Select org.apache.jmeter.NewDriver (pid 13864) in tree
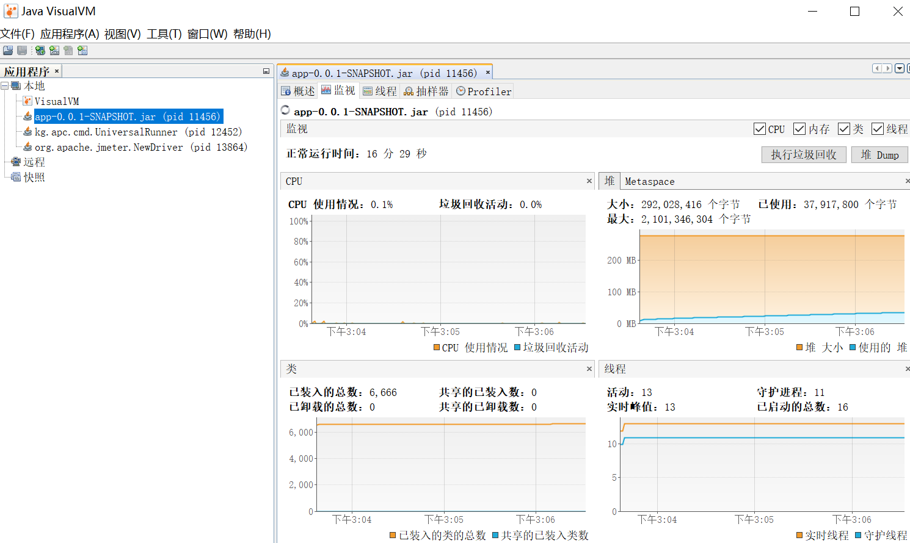 (x=141, y=147)
